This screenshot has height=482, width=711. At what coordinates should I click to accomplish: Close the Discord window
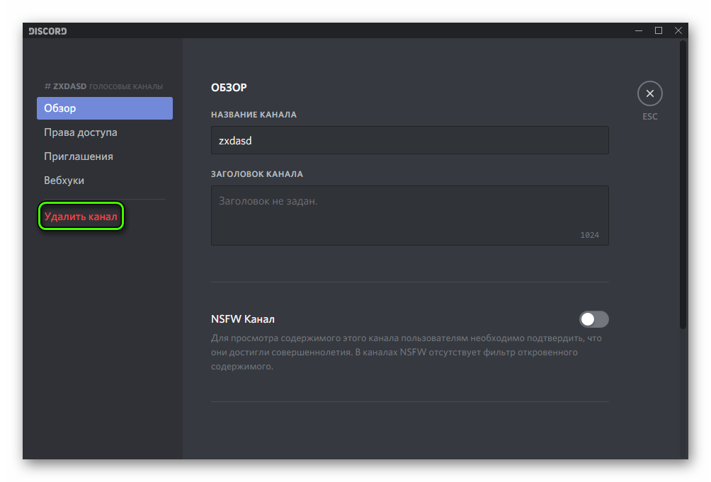678,31
